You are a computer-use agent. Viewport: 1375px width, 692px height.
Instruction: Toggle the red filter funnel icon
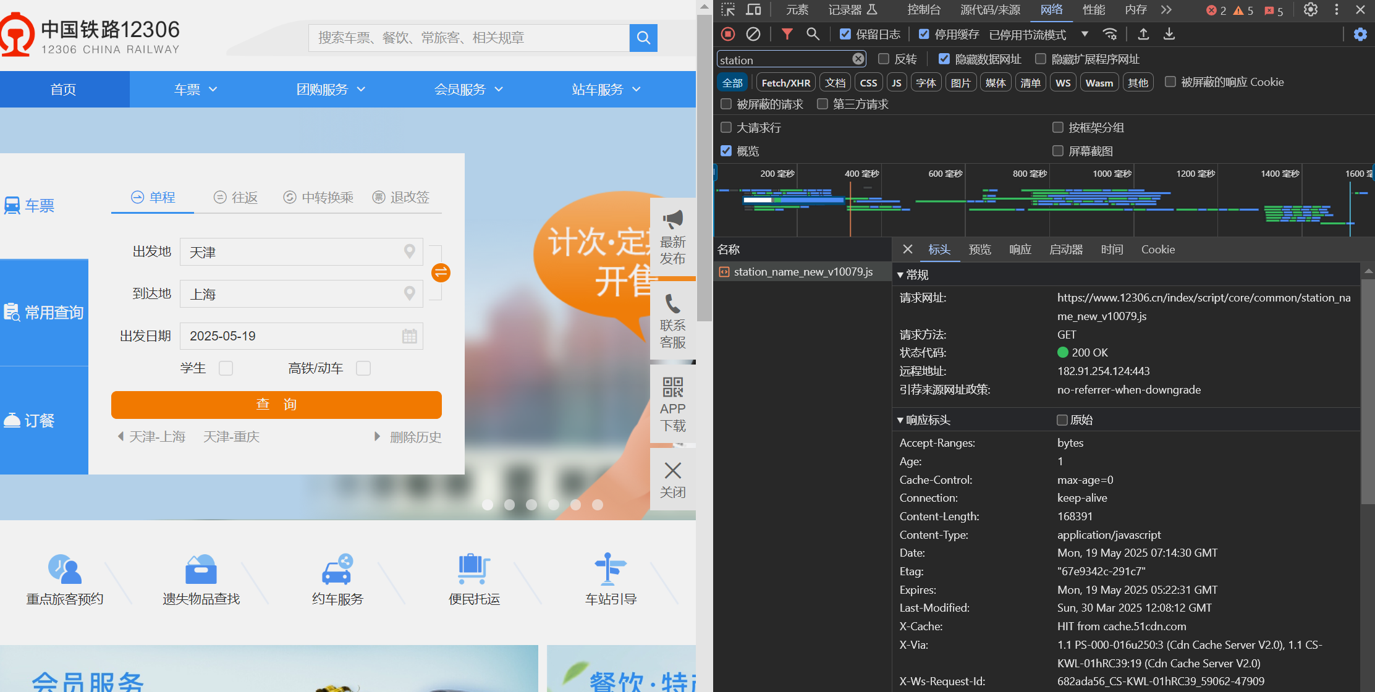tap(787, 34)
